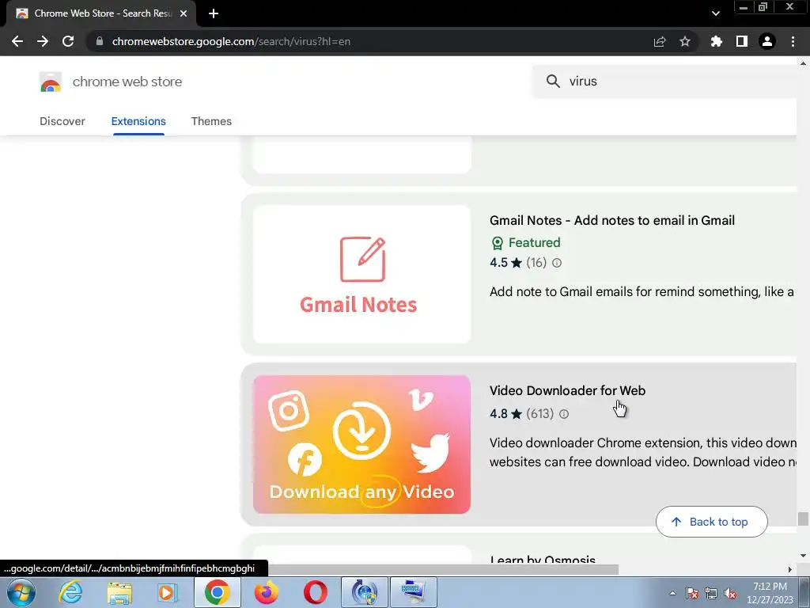Screen dimensions: 810x608
Task: Read Gmail Notes description text
Action: point(642,291)
